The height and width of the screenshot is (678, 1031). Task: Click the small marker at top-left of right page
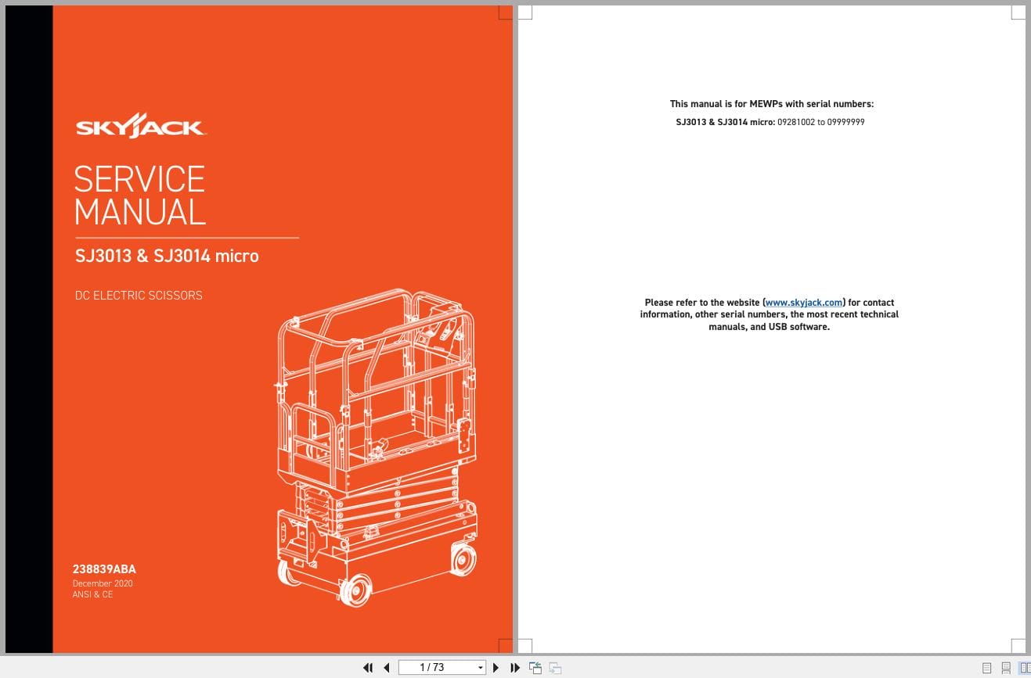pos(524,11)
